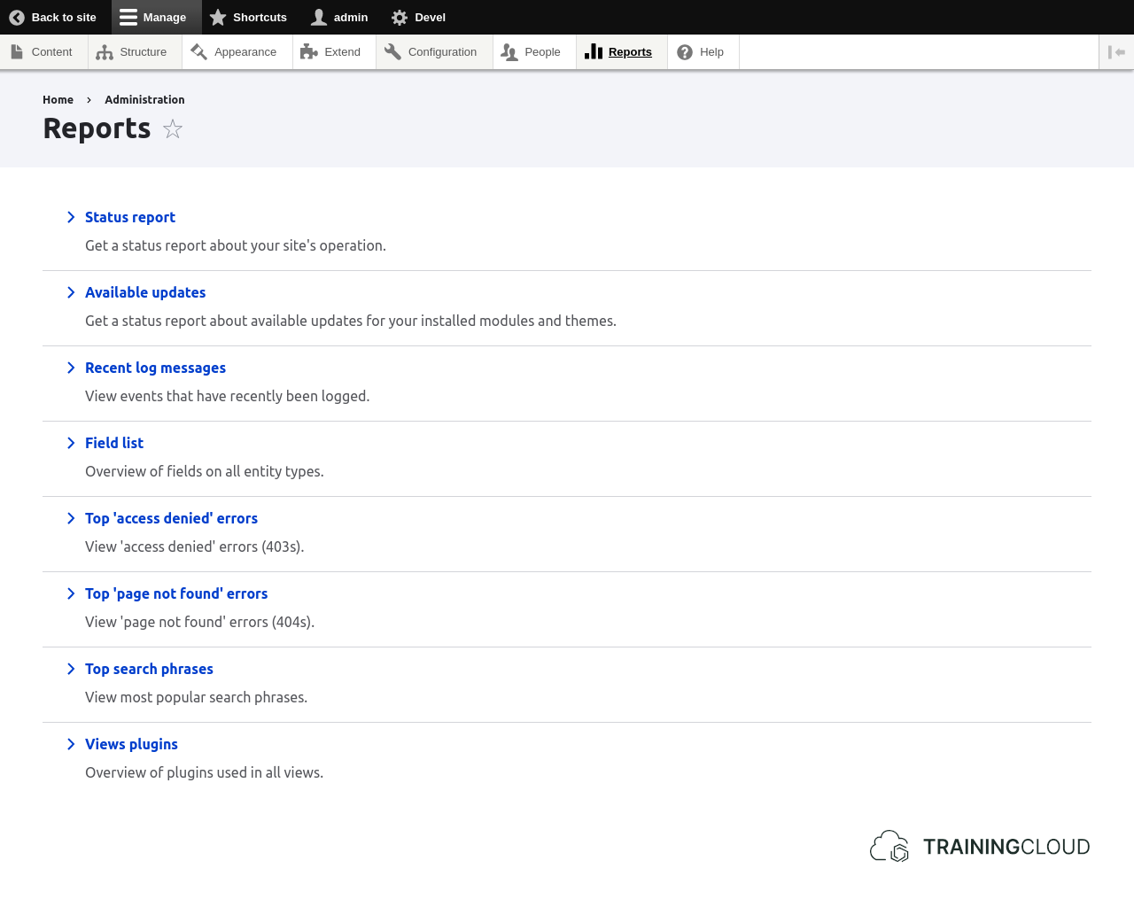Expand the Field list chevron

[71, 443]
